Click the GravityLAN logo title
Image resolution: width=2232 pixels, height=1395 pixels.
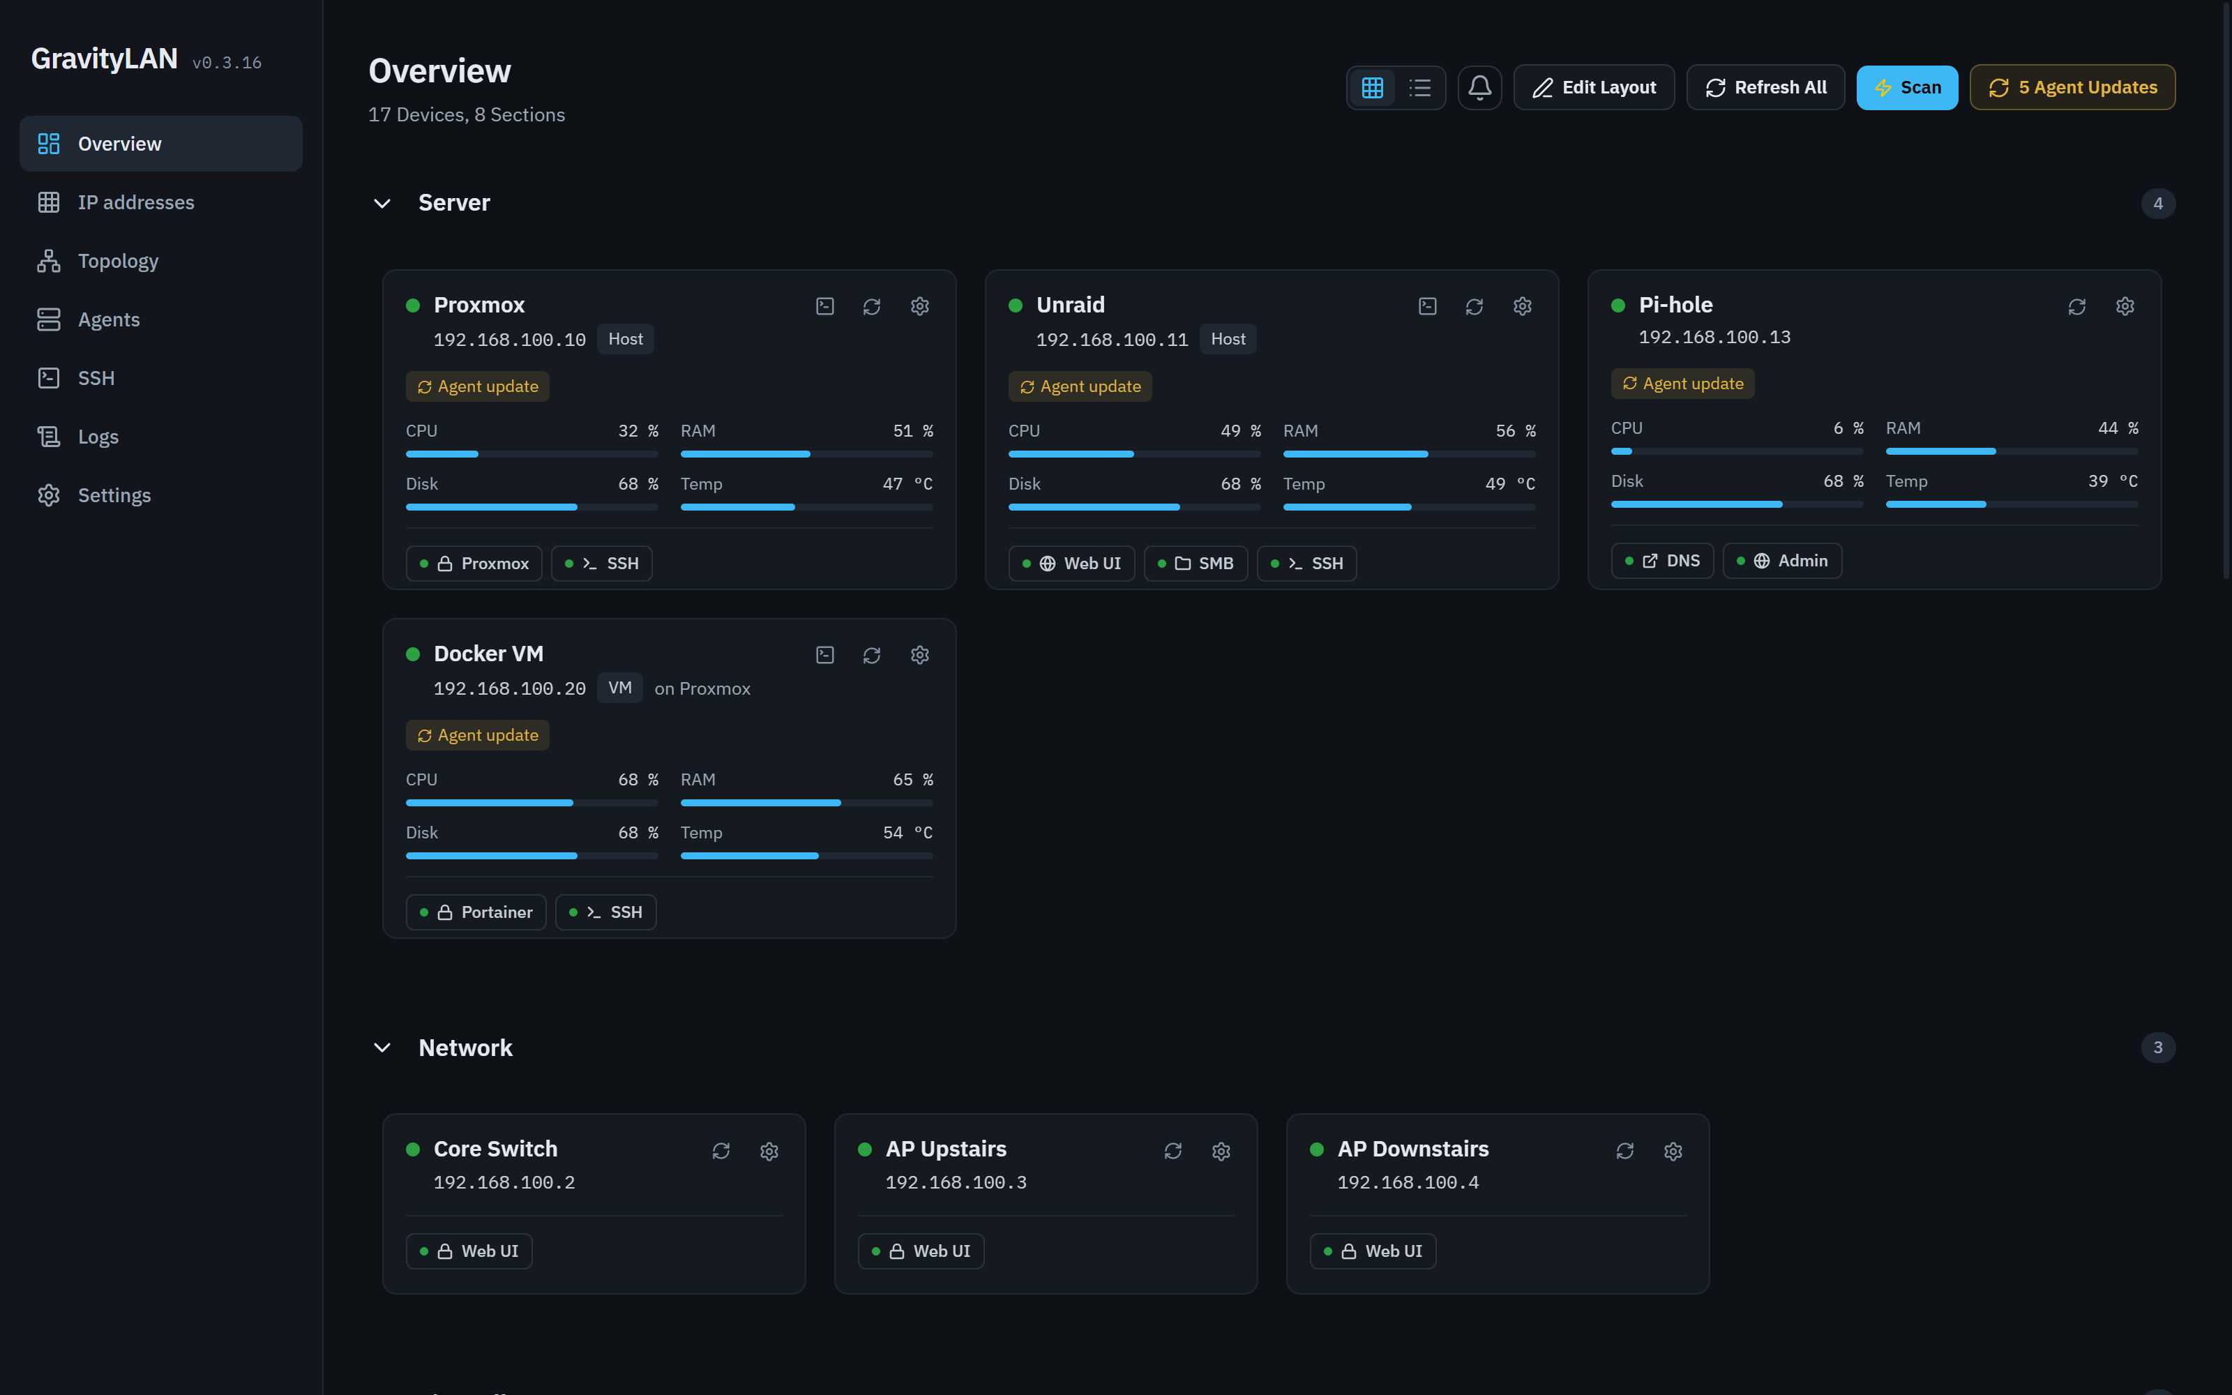tap(104, 58)
